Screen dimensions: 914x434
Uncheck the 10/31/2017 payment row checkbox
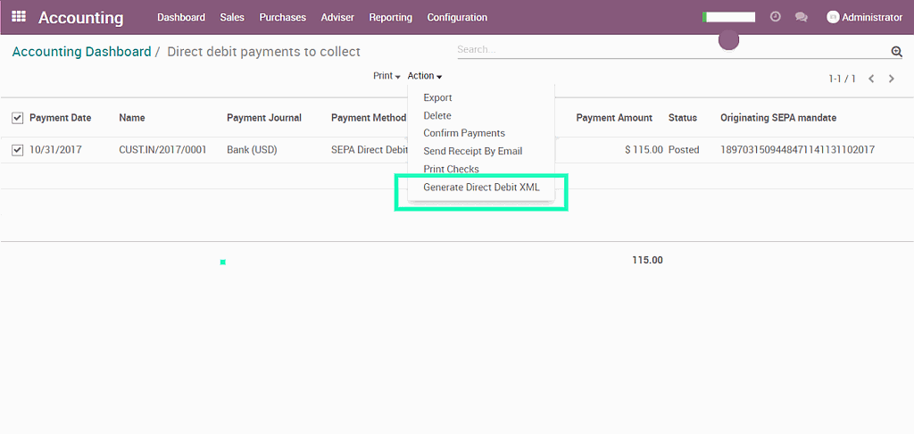pos(18,150)
